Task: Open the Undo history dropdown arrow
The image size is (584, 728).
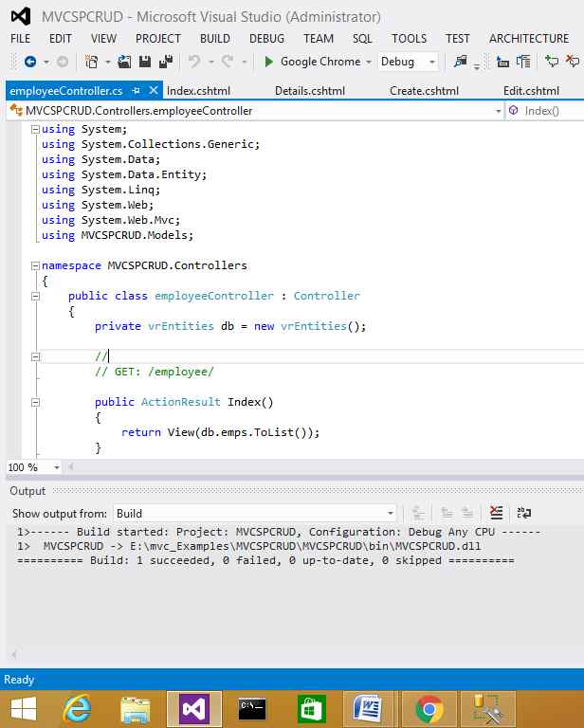Action: pyautogui.click(x=210, y=62)
